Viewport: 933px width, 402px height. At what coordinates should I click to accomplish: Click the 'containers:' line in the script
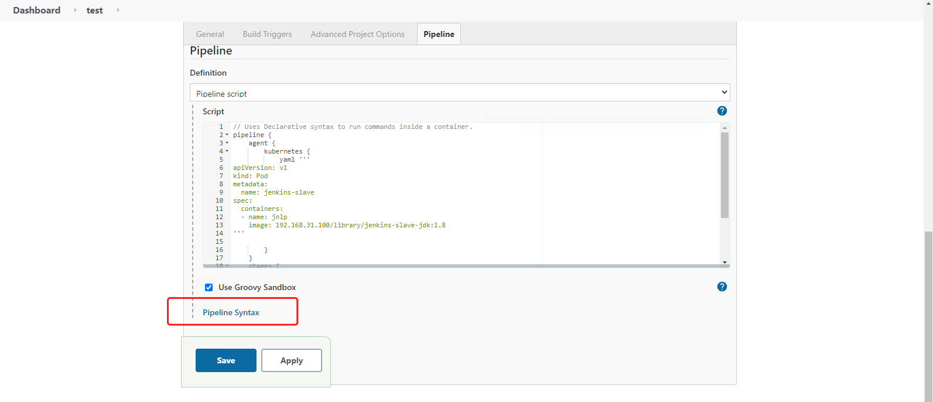262,209
